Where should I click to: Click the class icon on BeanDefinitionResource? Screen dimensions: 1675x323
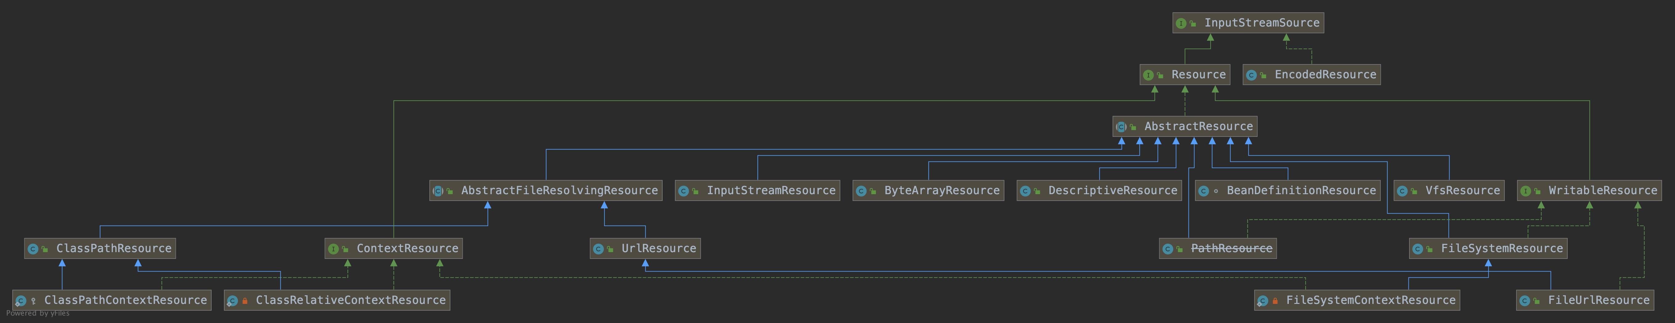tap(1204, 191)
